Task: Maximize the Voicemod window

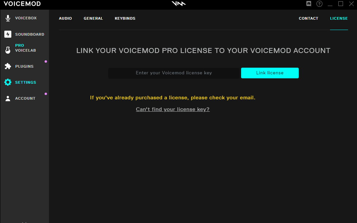Action: pyautogui.click(x=341, y=4)
